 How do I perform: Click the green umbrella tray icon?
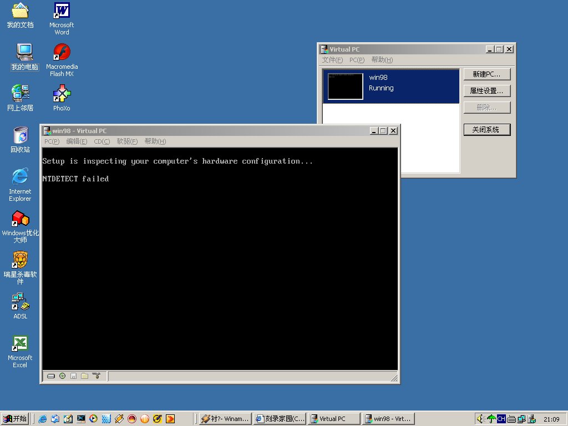tap(491, 419)
